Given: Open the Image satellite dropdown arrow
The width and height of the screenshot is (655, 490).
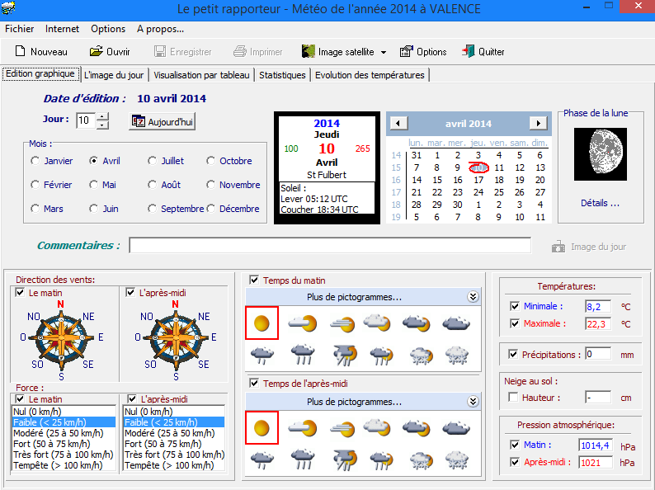Looking at the screenshot, I should coord(384,52).
